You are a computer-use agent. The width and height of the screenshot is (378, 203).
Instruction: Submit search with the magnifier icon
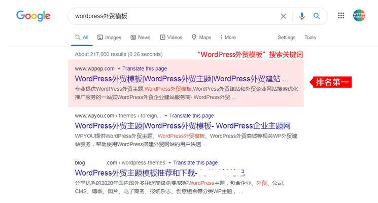tap(317, 16)
